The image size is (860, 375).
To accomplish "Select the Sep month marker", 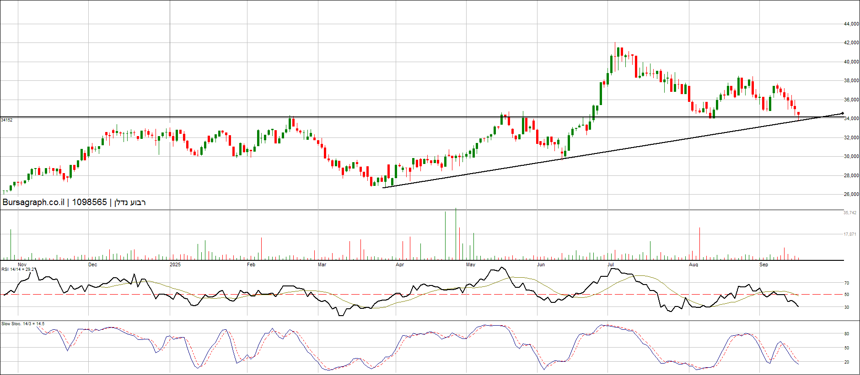I will [763, 265].
